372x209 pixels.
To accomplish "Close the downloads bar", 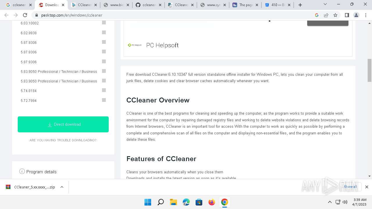I will (x=366, y=187).
